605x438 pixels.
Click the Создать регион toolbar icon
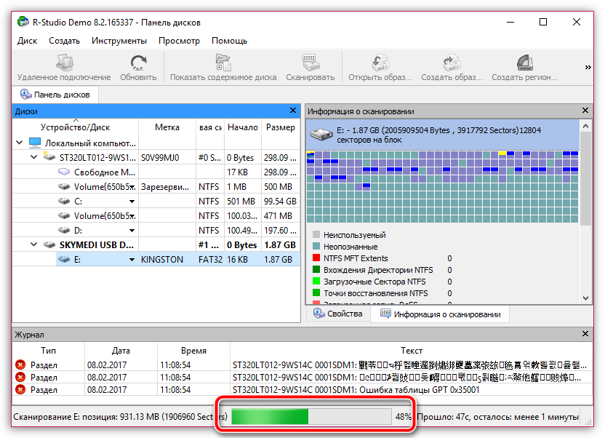[x=524, y=63]
